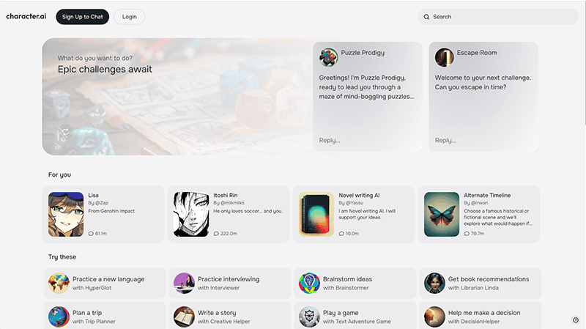Click creator name By @Zap
586x329 pixels.
98,203
